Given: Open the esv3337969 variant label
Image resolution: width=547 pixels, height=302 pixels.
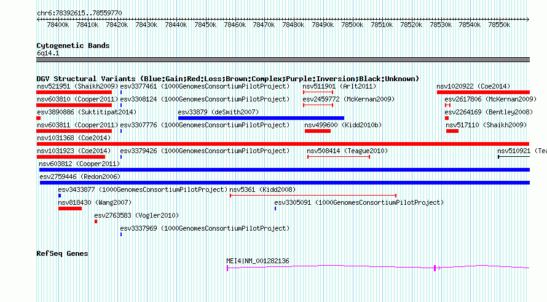Looking at the screenshot, I should pos(205,228).
